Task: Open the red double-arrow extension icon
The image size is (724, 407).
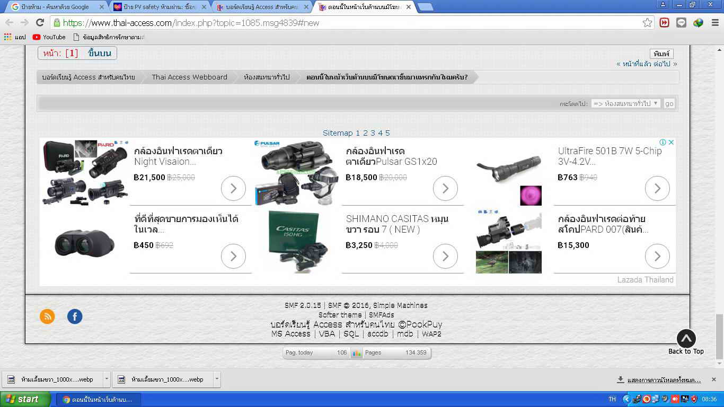Action: tap(664, 23)
